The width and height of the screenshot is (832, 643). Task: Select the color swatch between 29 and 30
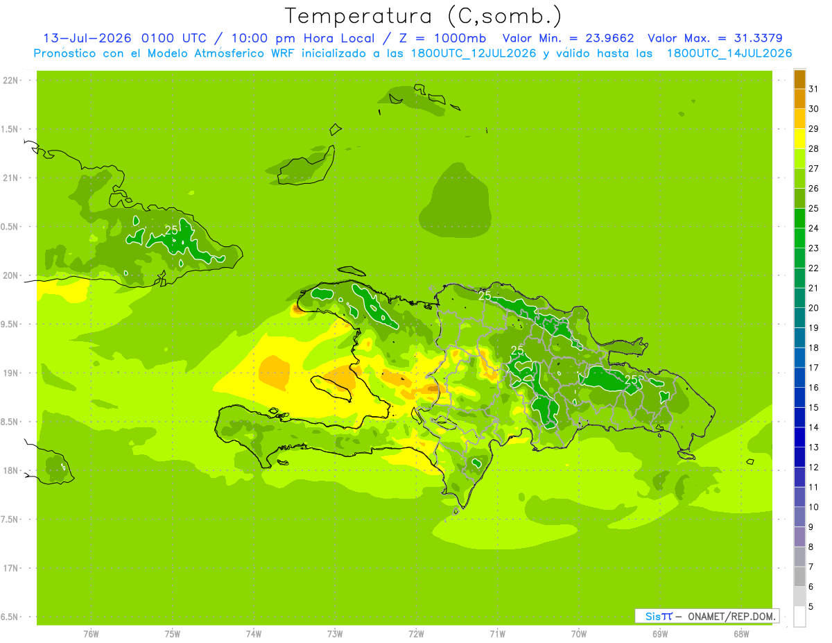799,119
